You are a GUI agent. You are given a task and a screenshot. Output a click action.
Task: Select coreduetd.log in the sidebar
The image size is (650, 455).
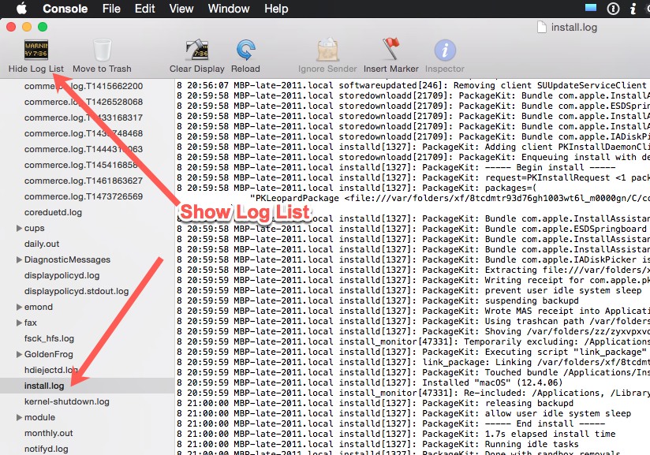click(x=53, y=212)
